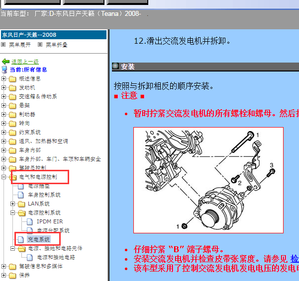This screenshot has height=281, width=299.
Task: Click the folder icon for 约束系统
Action: (x=12, y=133)
